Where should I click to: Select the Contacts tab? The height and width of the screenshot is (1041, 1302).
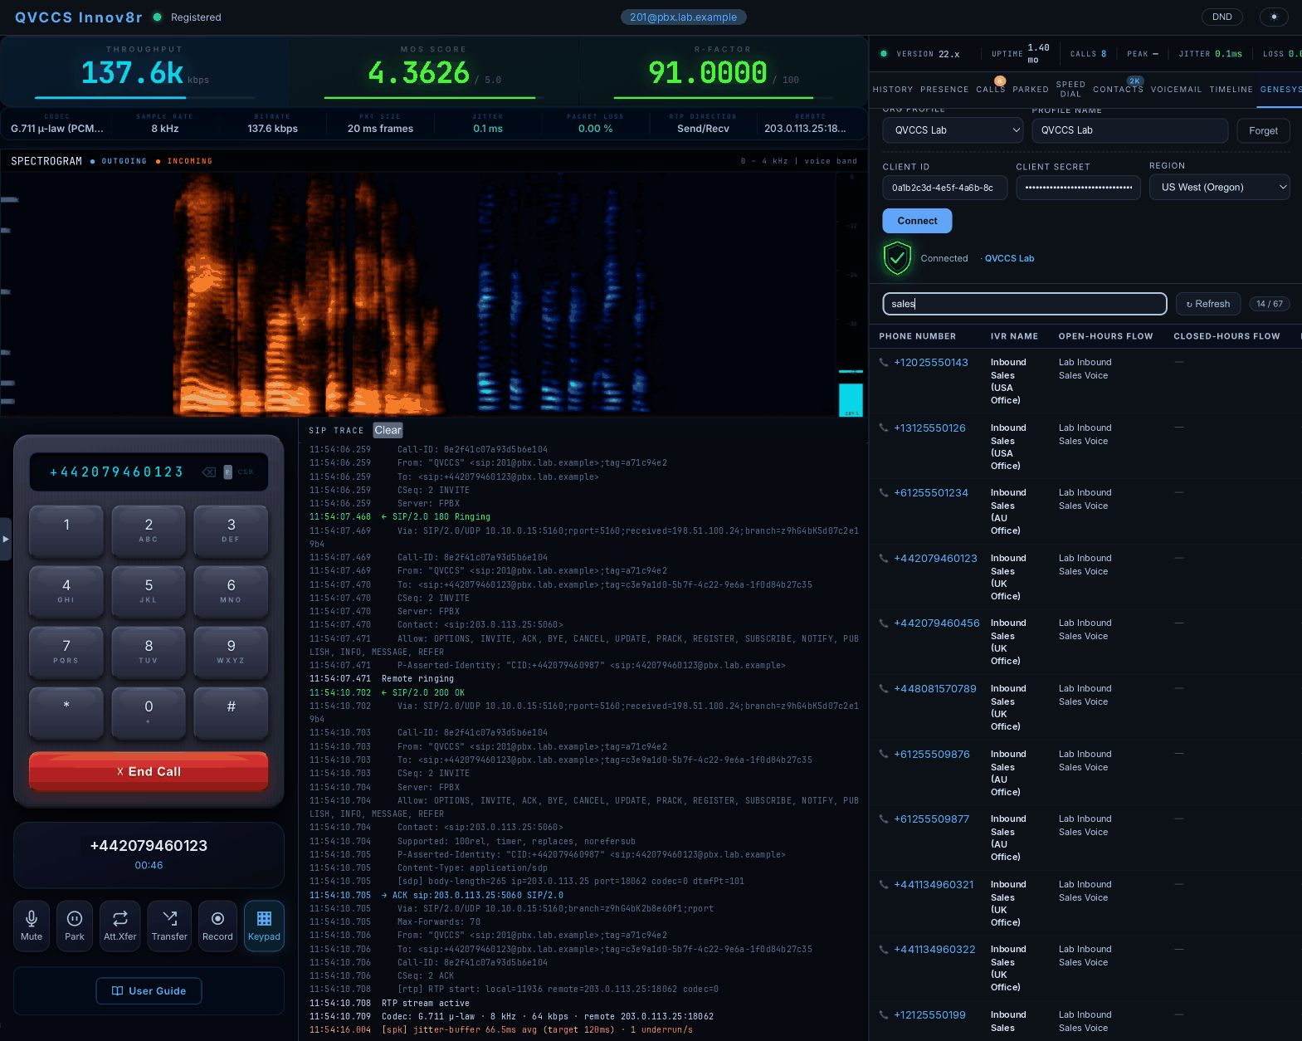point(1119,90)
